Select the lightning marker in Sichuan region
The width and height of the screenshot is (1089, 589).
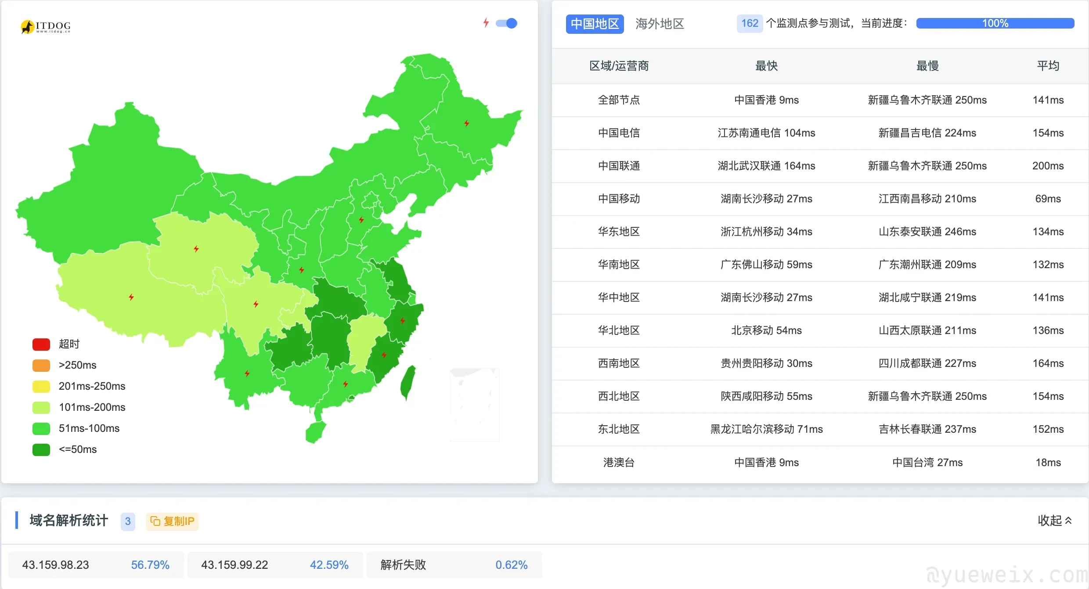(x=256, y=303)
